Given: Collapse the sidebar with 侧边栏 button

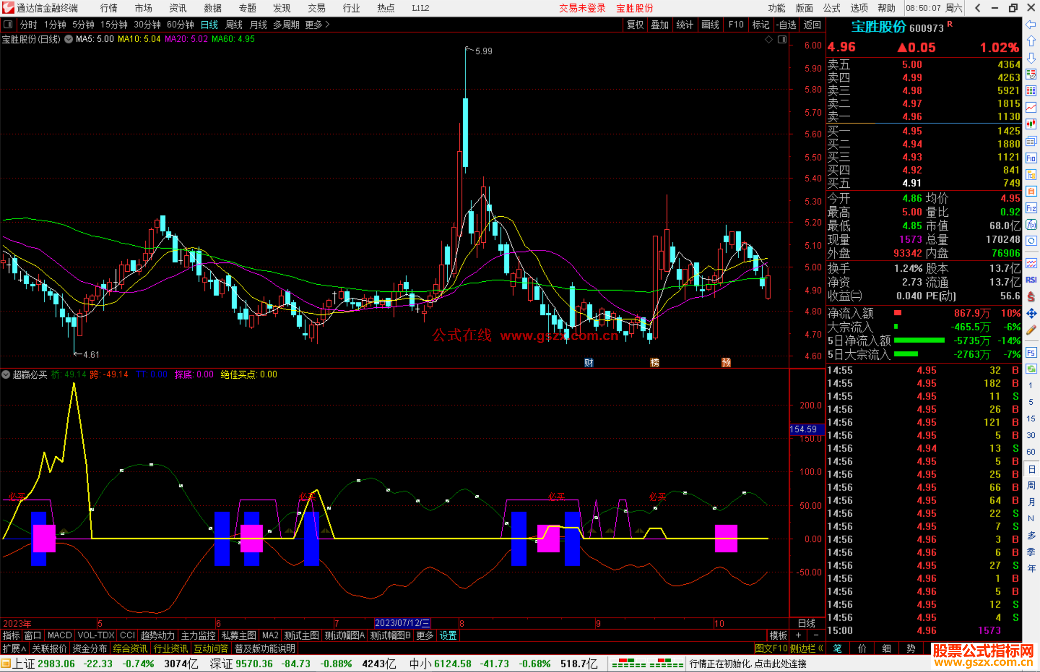Looking at the screenshot, I should [806, 648].
